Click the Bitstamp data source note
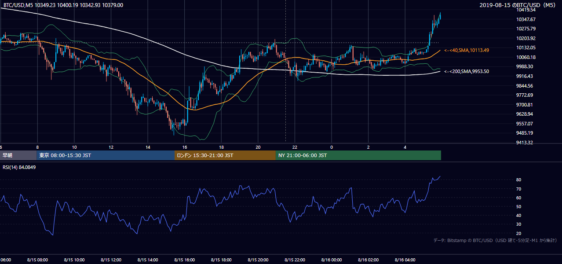 point(496,240)
